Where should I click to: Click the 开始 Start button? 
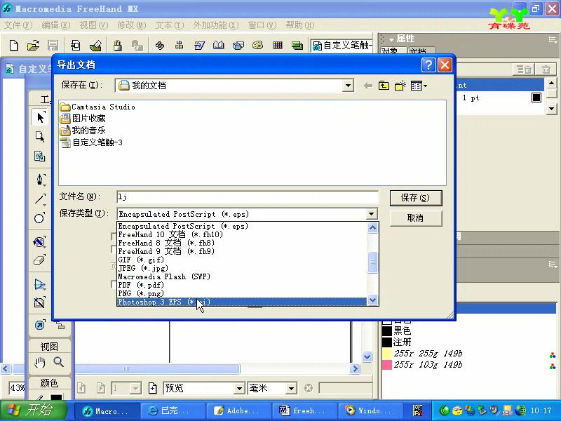tap(33, 410)
